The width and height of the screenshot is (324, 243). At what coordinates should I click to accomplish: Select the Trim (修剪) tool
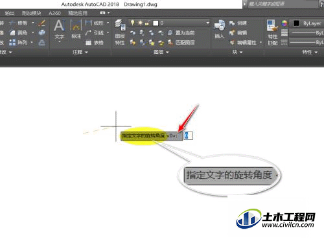pyautogui.click(x=19, y=23)
